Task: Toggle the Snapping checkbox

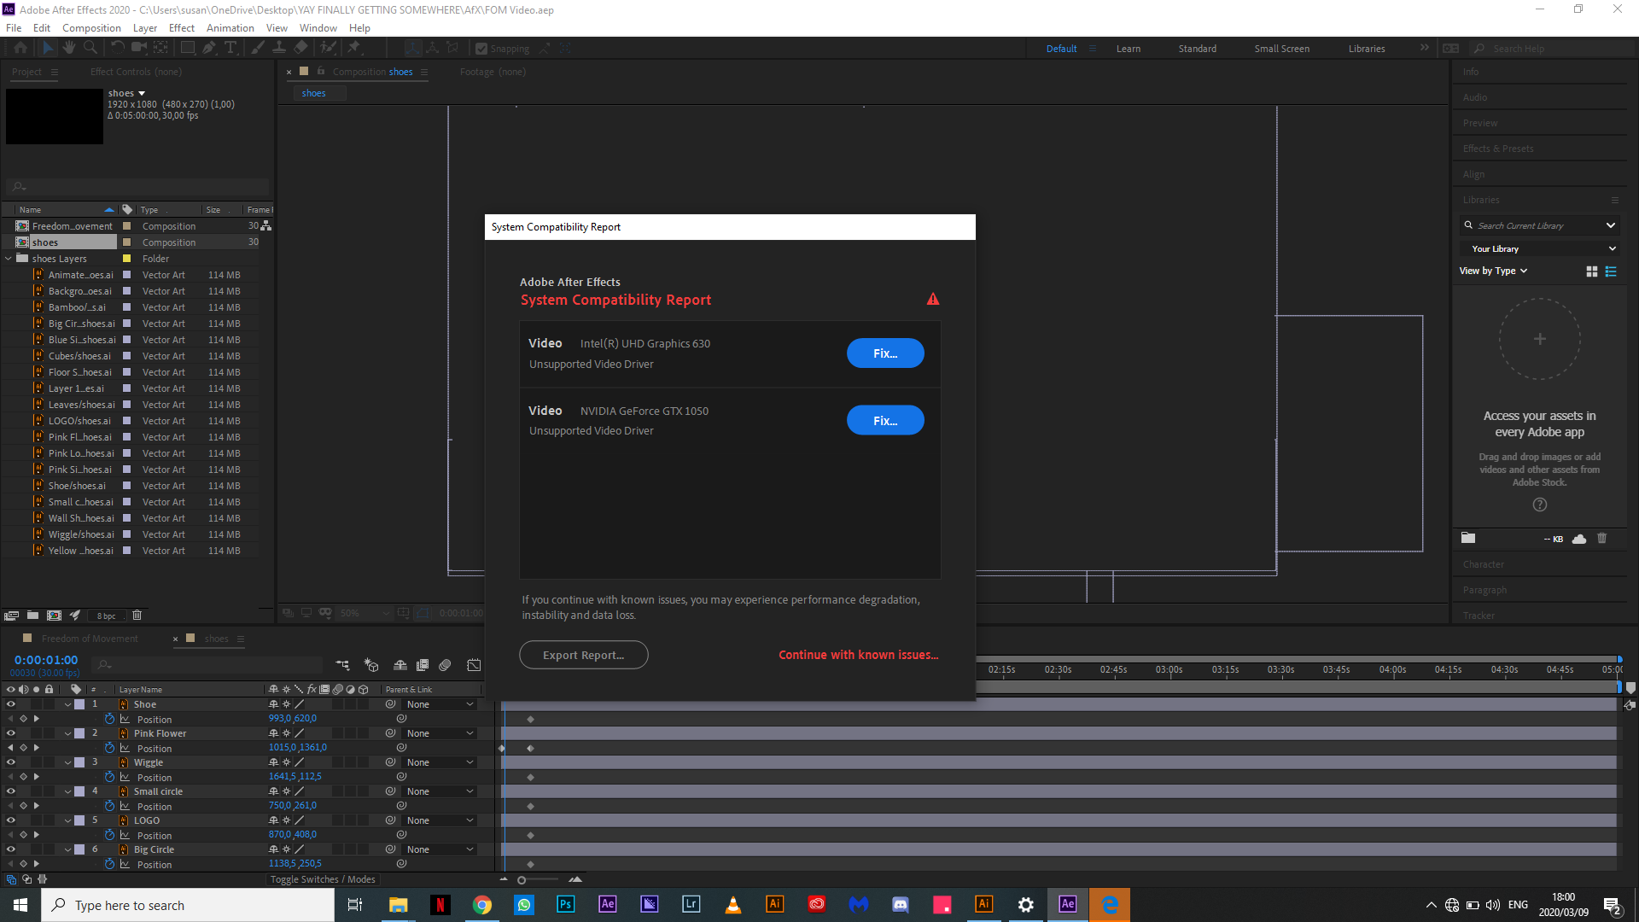Action: coord(481,49)
